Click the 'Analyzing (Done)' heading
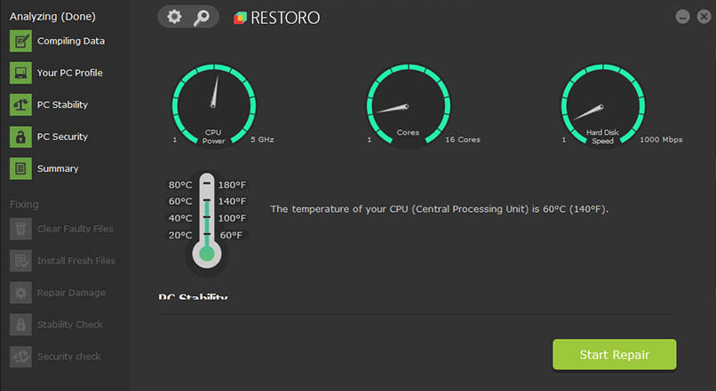This screenshot has width=716, height=391. 52,17
